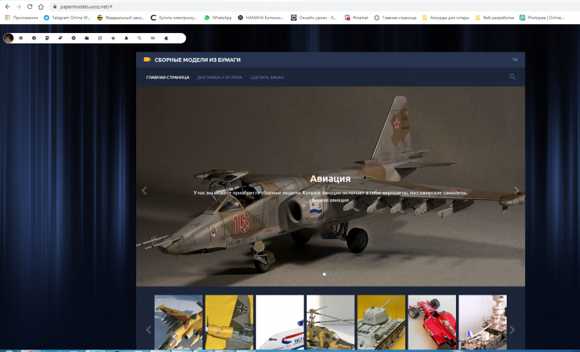Open the file manager folder icon

coord(86,38)
